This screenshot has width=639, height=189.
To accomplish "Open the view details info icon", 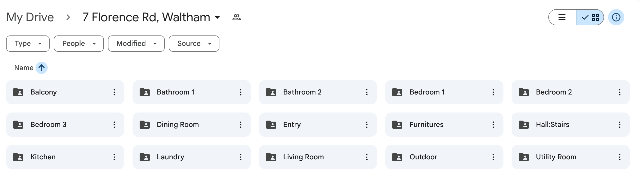I will [616, 17].
